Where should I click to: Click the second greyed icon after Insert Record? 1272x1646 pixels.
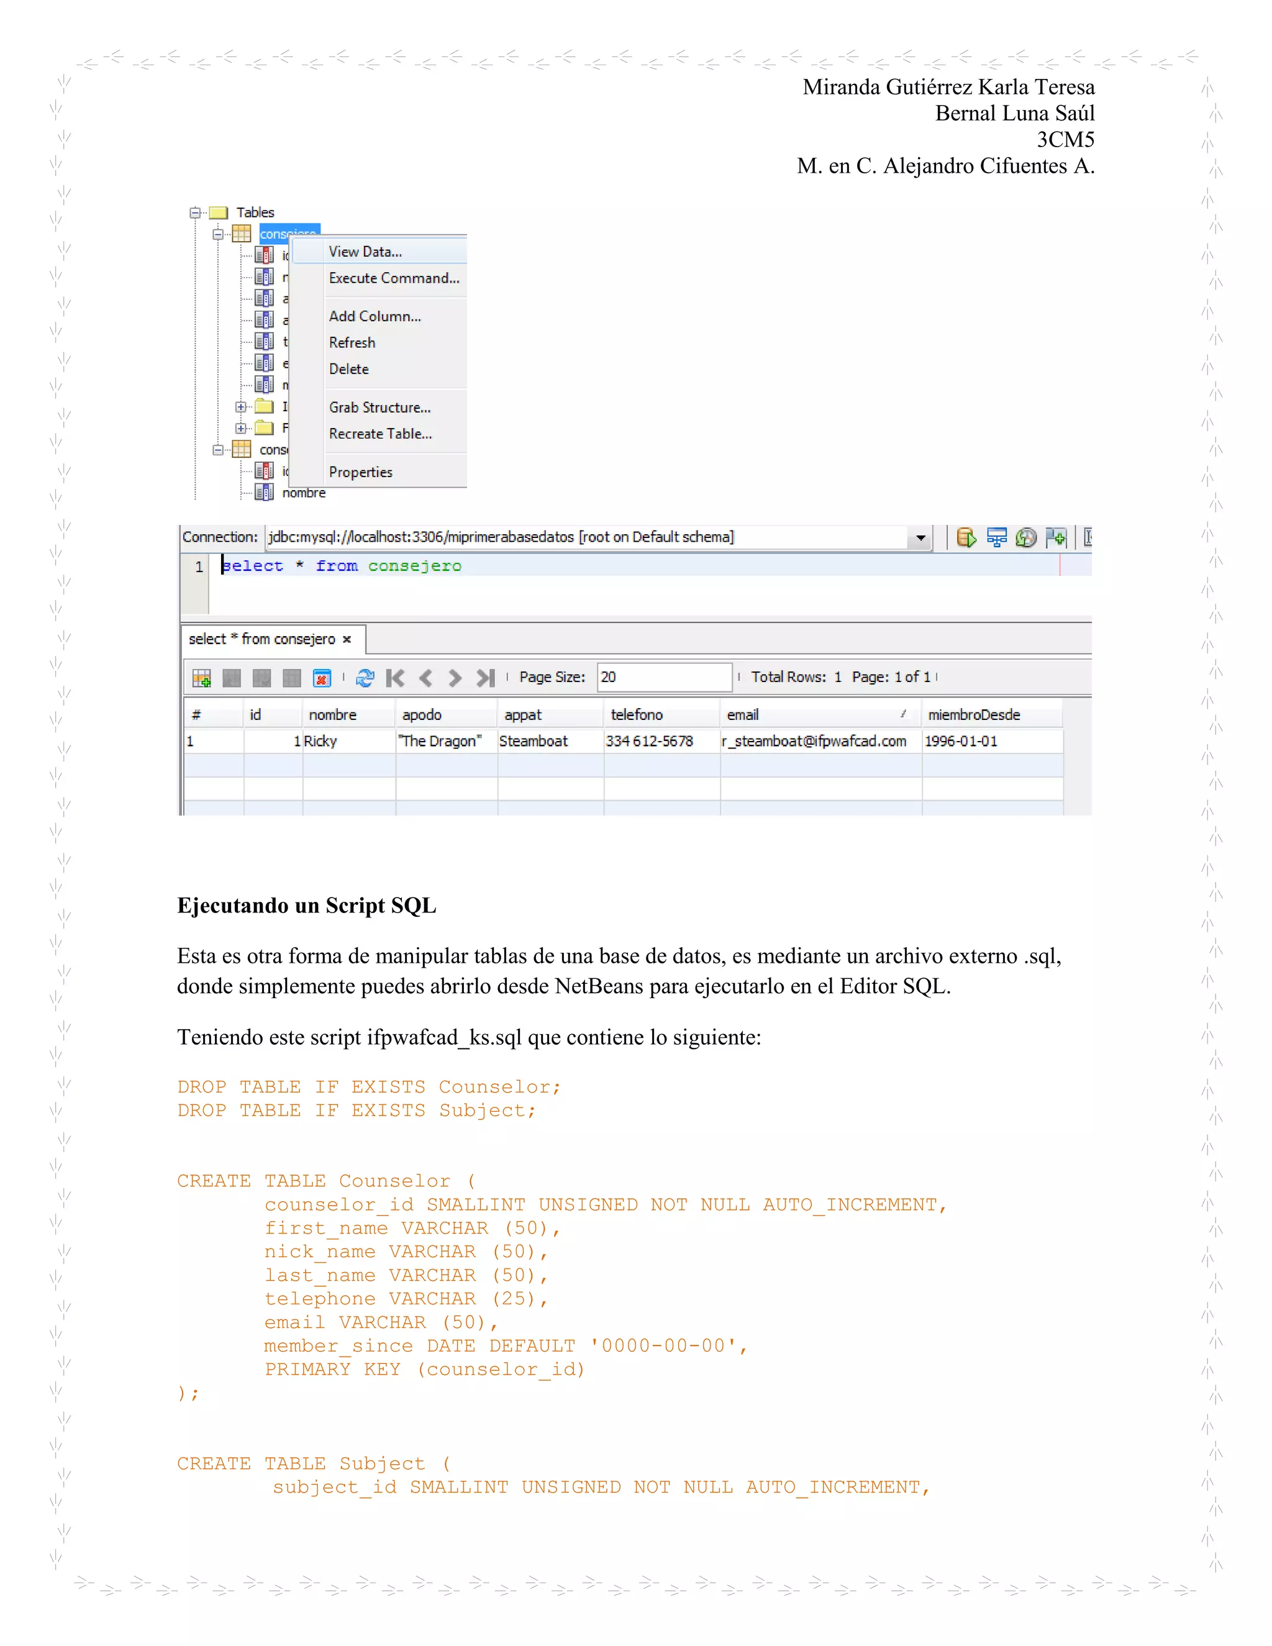coord(261,678)
